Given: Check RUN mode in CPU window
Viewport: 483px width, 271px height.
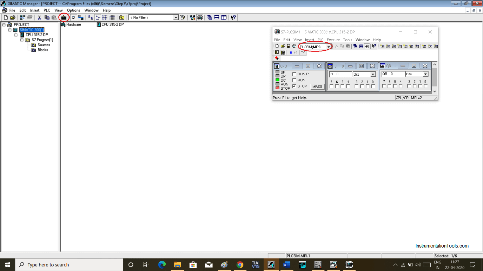Looking at the screenshot, I should [x=294, y=80].
